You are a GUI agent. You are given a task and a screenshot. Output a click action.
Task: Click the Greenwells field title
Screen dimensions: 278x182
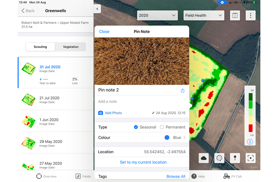56,11
